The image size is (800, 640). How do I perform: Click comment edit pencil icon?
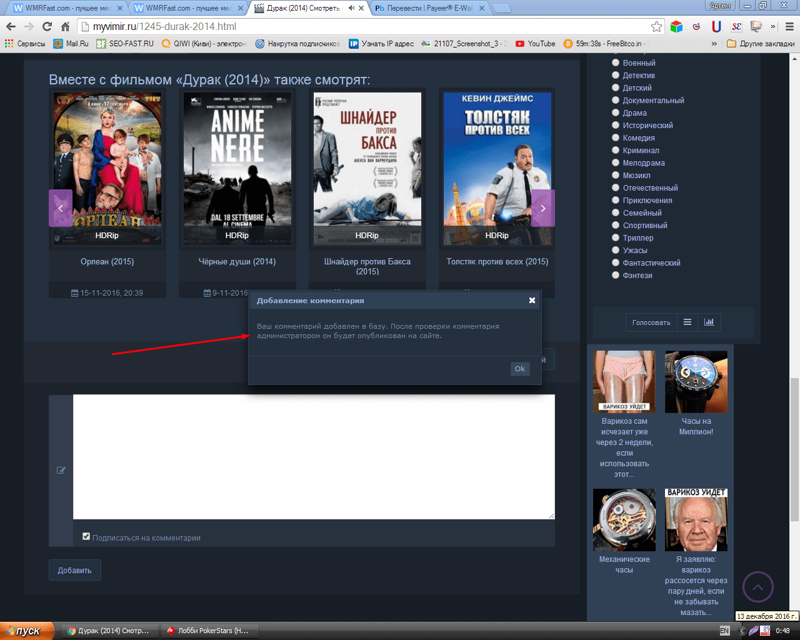61,470
